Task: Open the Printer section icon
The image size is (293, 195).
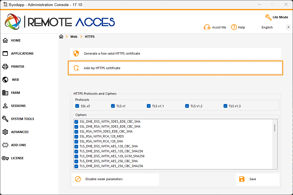Action: click(5, 67)
